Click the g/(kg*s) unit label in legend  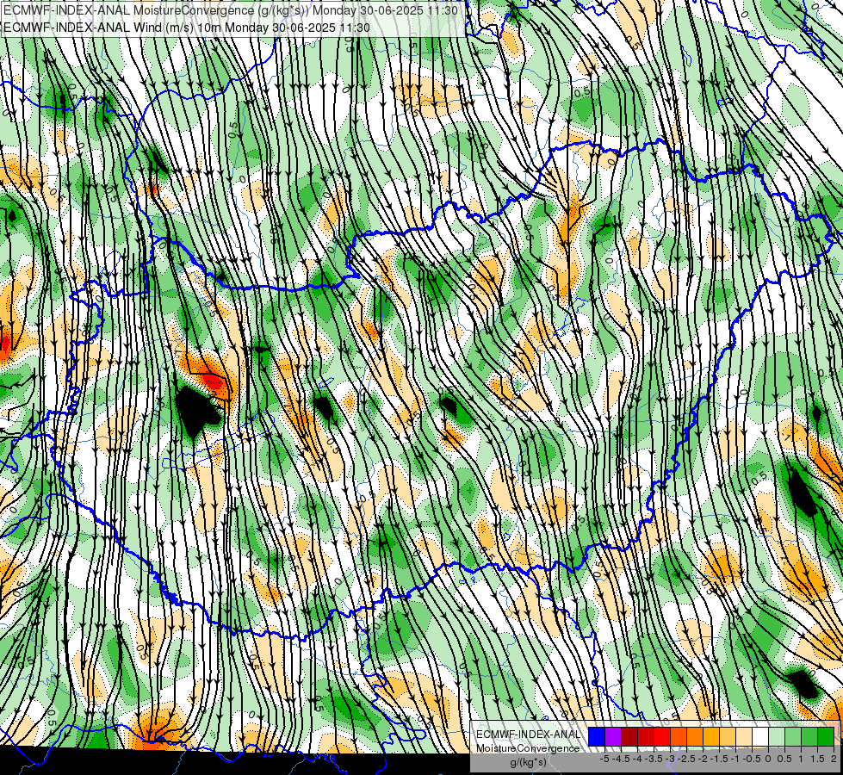coord(529,762)
